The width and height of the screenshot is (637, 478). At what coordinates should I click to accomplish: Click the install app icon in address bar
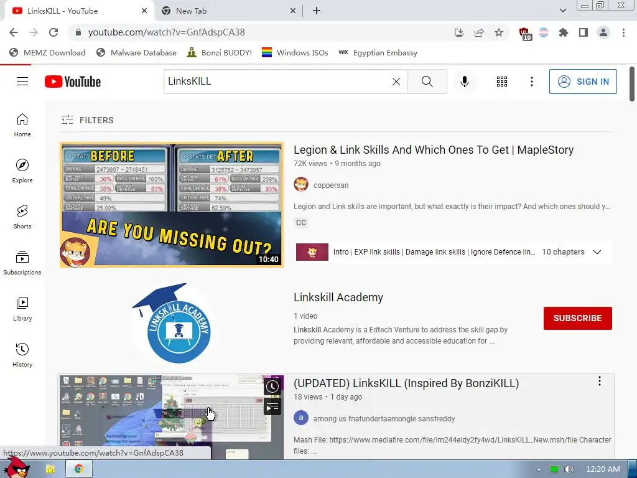pos(459,32)
